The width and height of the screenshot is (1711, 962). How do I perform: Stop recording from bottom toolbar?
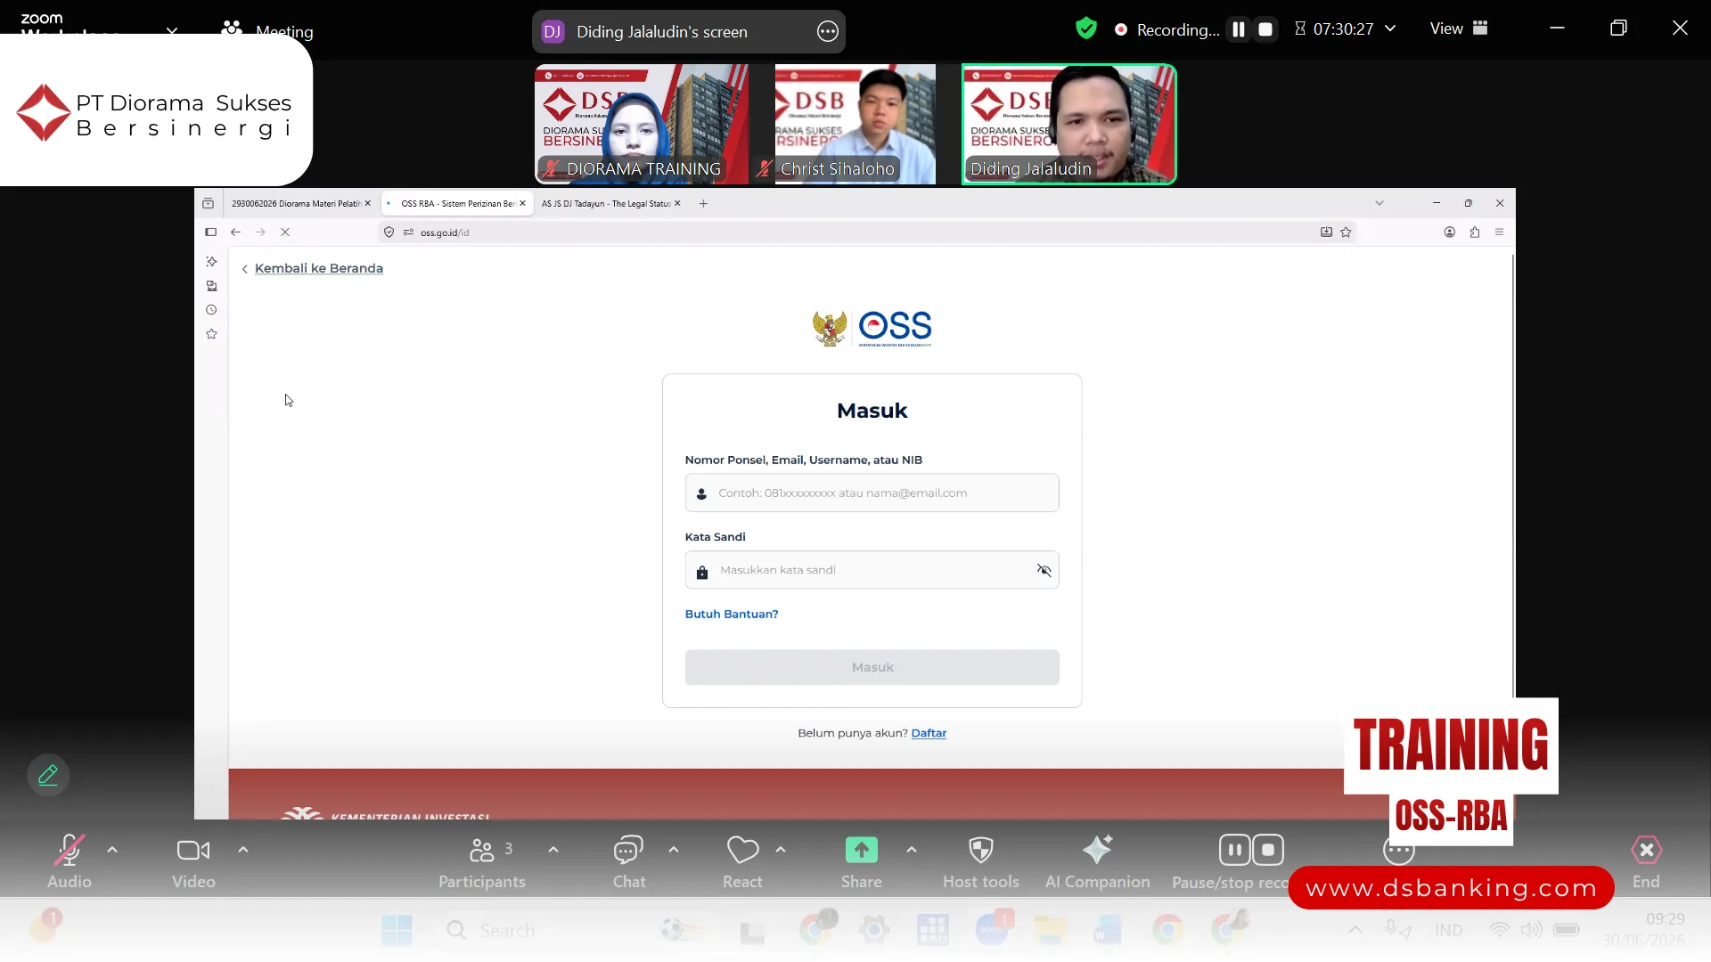1268,850
